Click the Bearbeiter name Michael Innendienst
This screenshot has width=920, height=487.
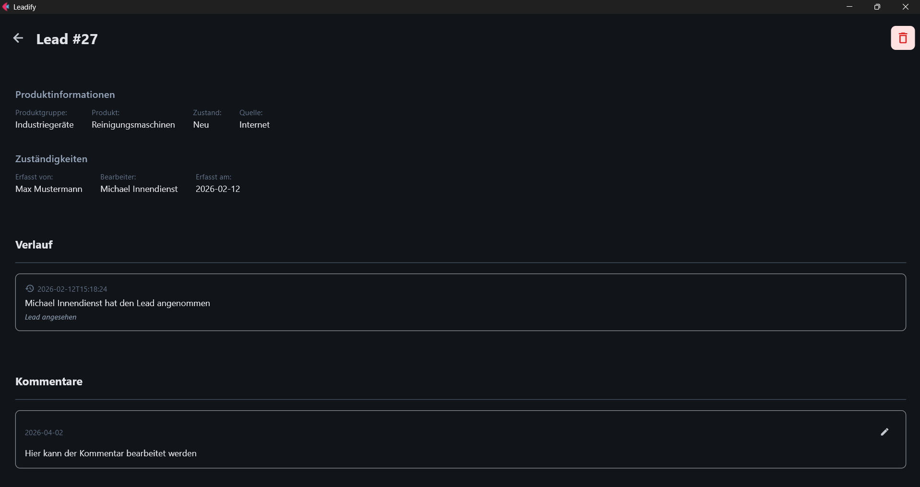[x=139, y=189]
